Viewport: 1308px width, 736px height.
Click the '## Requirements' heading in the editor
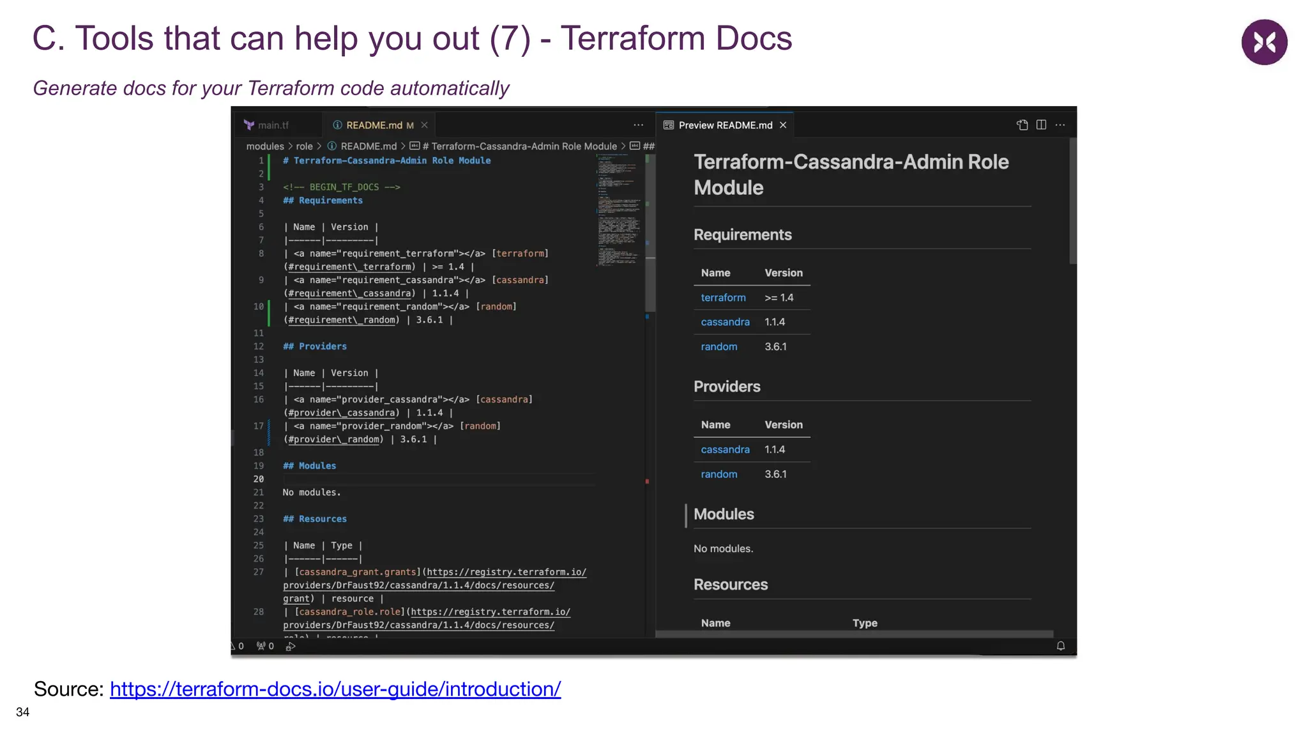[x=323, y=201]
